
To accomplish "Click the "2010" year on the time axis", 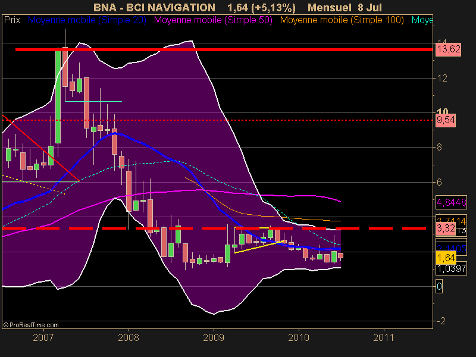I will pyautogui.click(x=299, y=337).
